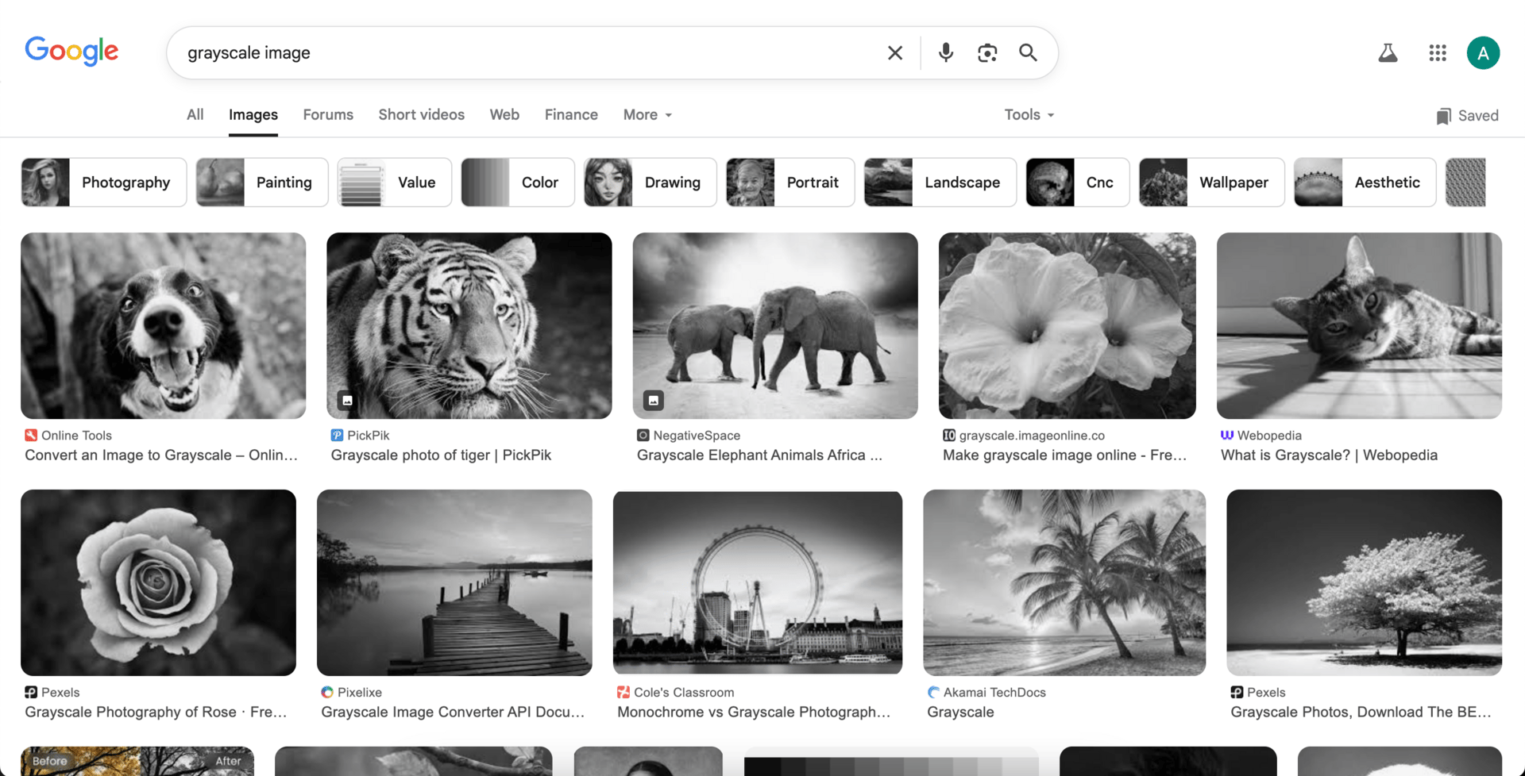Expand the More search categories dropdown
Image resolution: width=1525 pixels, height=776 pixels.
click(647, 115)
